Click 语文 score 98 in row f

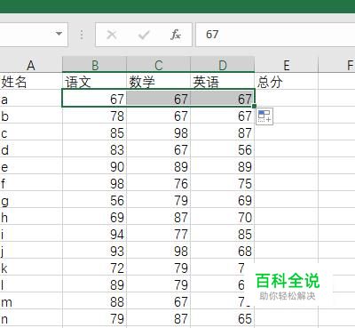click(95, 182)
